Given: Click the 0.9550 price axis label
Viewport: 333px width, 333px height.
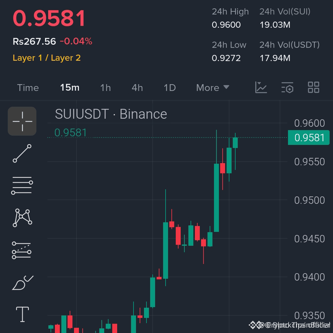Looking at the screenshot, I should tap(310, 162).
